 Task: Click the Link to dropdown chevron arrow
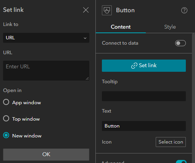pyautogui.click(x=85, y=38)
